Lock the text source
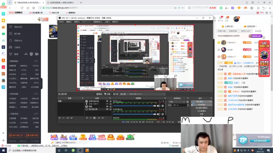The width and height of the screenshot is (273, 153). pyautogui.click(x=110, y=104)
